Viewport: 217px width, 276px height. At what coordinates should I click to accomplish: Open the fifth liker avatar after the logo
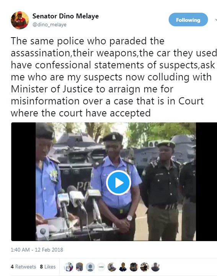tap(112, 267)
